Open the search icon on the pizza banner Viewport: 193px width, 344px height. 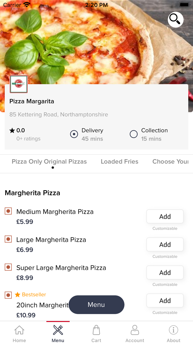pos(175,19)
